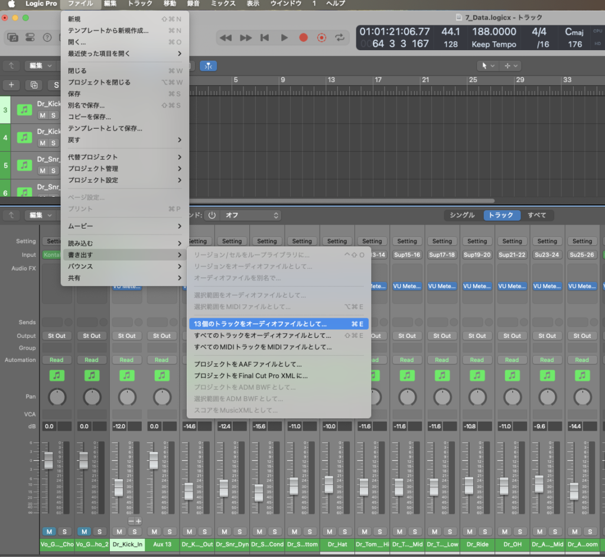This screenshot has height=557, width=605.
Task: Click the red Record button
Action: point(304,37)
